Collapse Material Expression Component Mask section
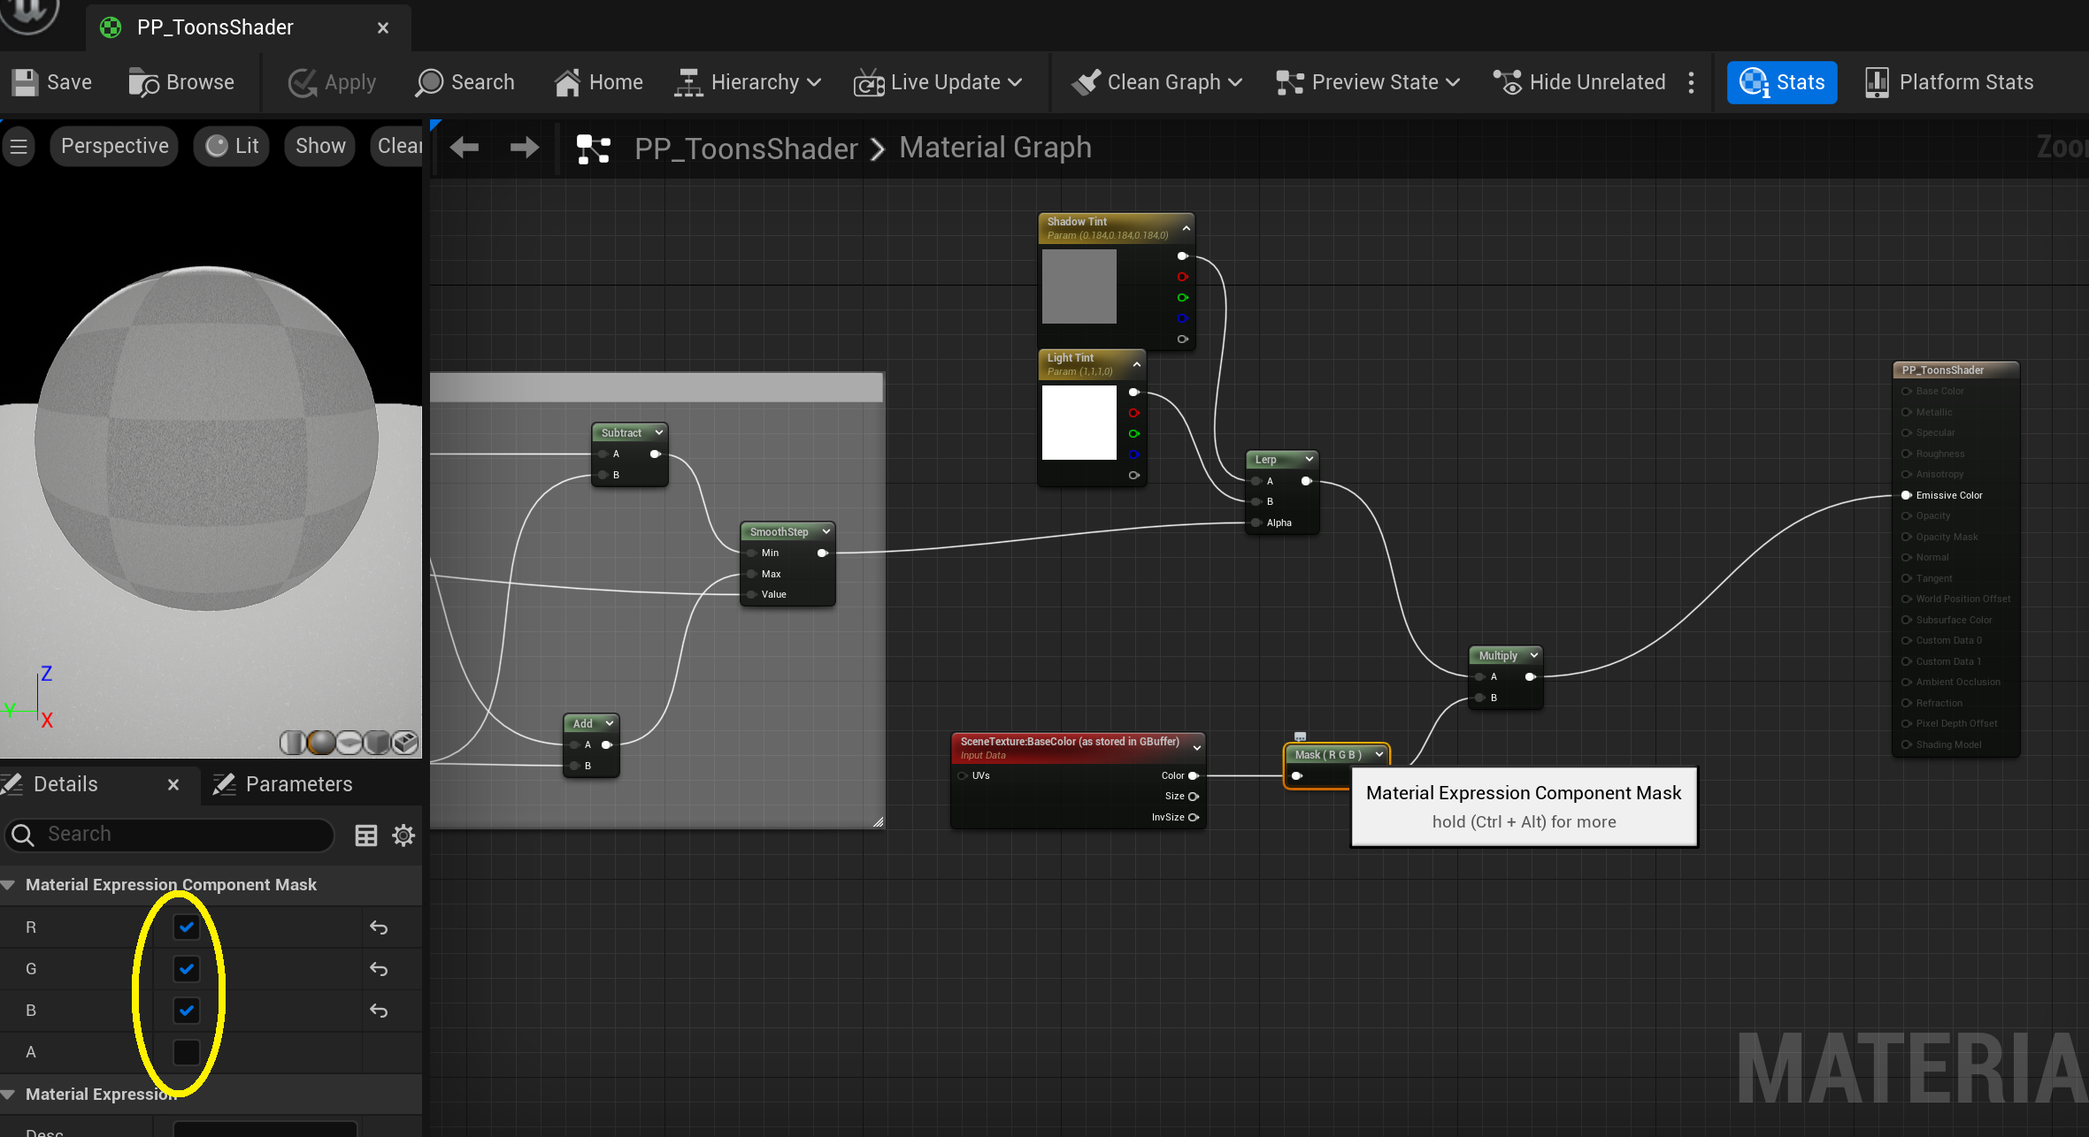The height and width of the screenshot is (1137, 2089). 9,885
